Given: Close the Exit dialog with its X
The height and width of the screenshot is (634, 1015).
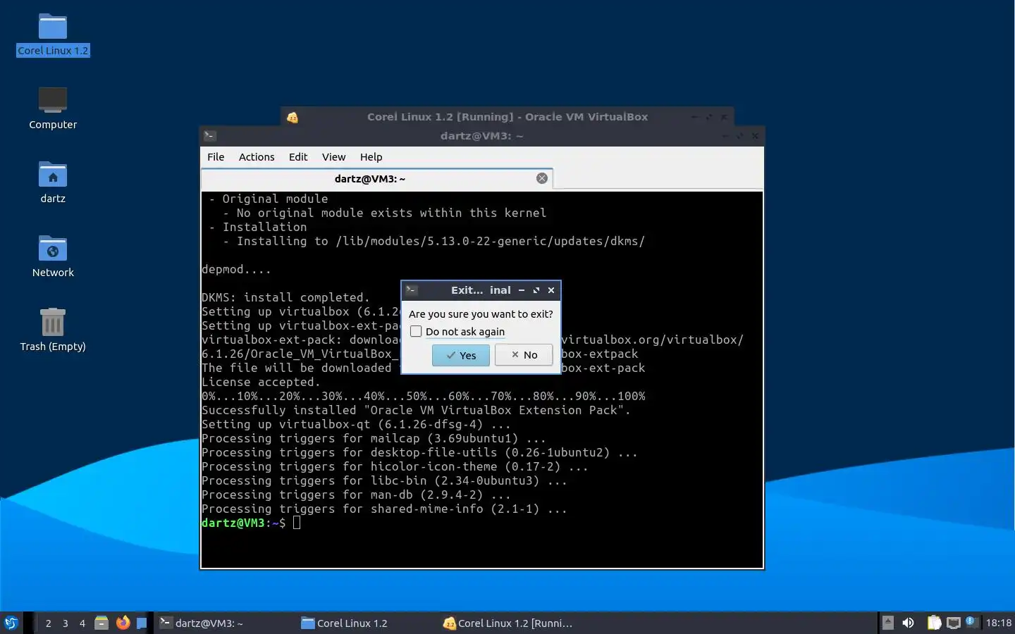Looking at the screenshot, I should (551, 290).
